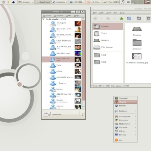Expand Graphics submenu
This screenshot has width=151, height=151.
125,120
